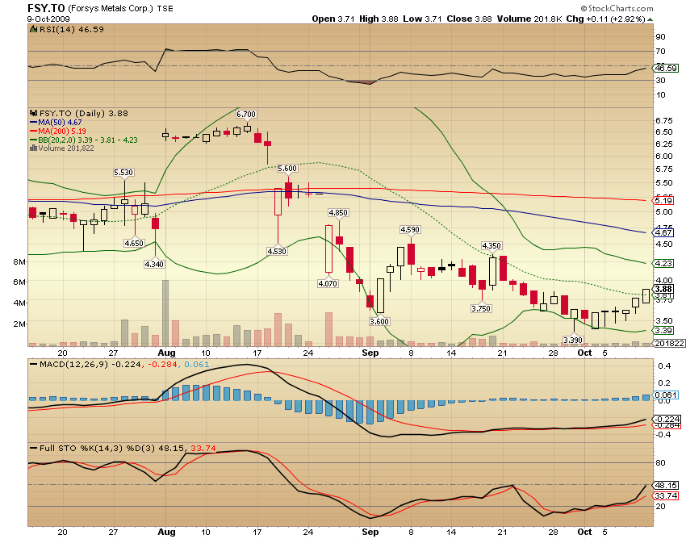Click the last white candlestick on 9-Oct
Image resolution: width=686 pixels, height=539 pixels.
point(646,296)
